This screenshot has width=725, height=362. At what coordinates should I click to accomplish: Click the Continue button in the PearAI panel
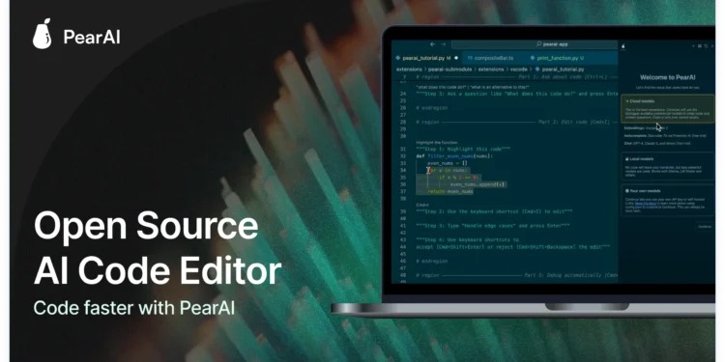pos(705,226)
